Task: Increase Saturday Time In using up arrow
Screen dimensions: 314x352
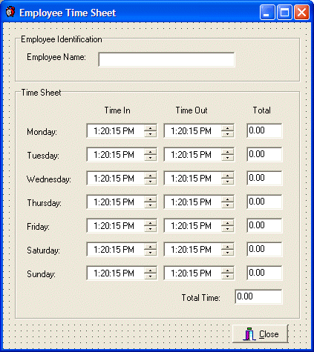Action: (x=151, y=246)
